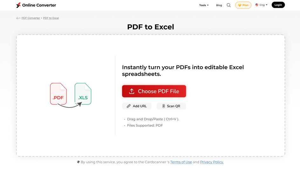The width and height of the screenshot is (300, 190).
Task: Open the Tools dropdown
Action: (203, 5)
